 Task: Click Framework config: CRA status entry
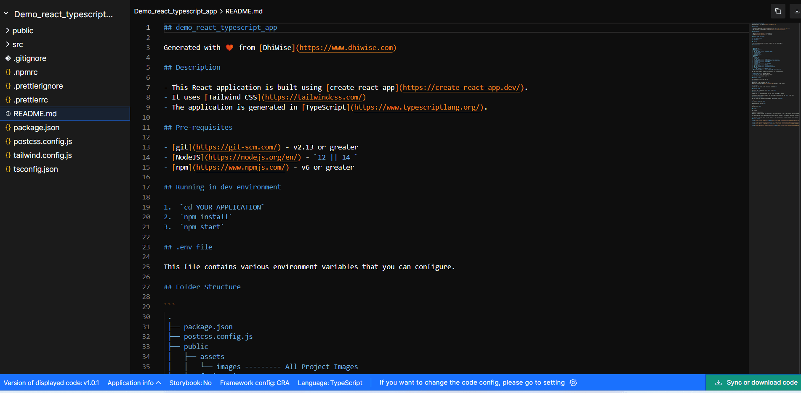255,383
